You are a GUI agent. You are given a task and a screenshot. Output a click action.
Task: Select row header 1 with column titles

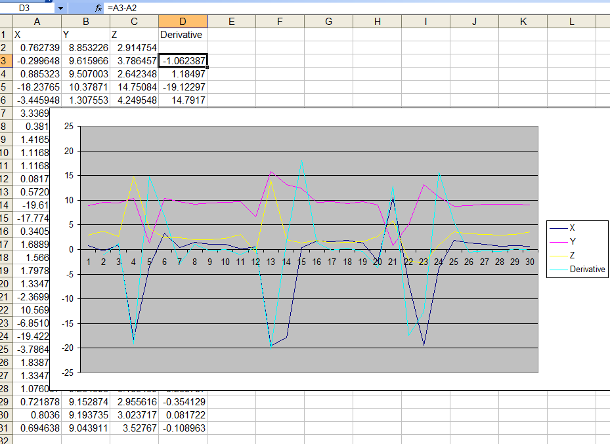7,34
